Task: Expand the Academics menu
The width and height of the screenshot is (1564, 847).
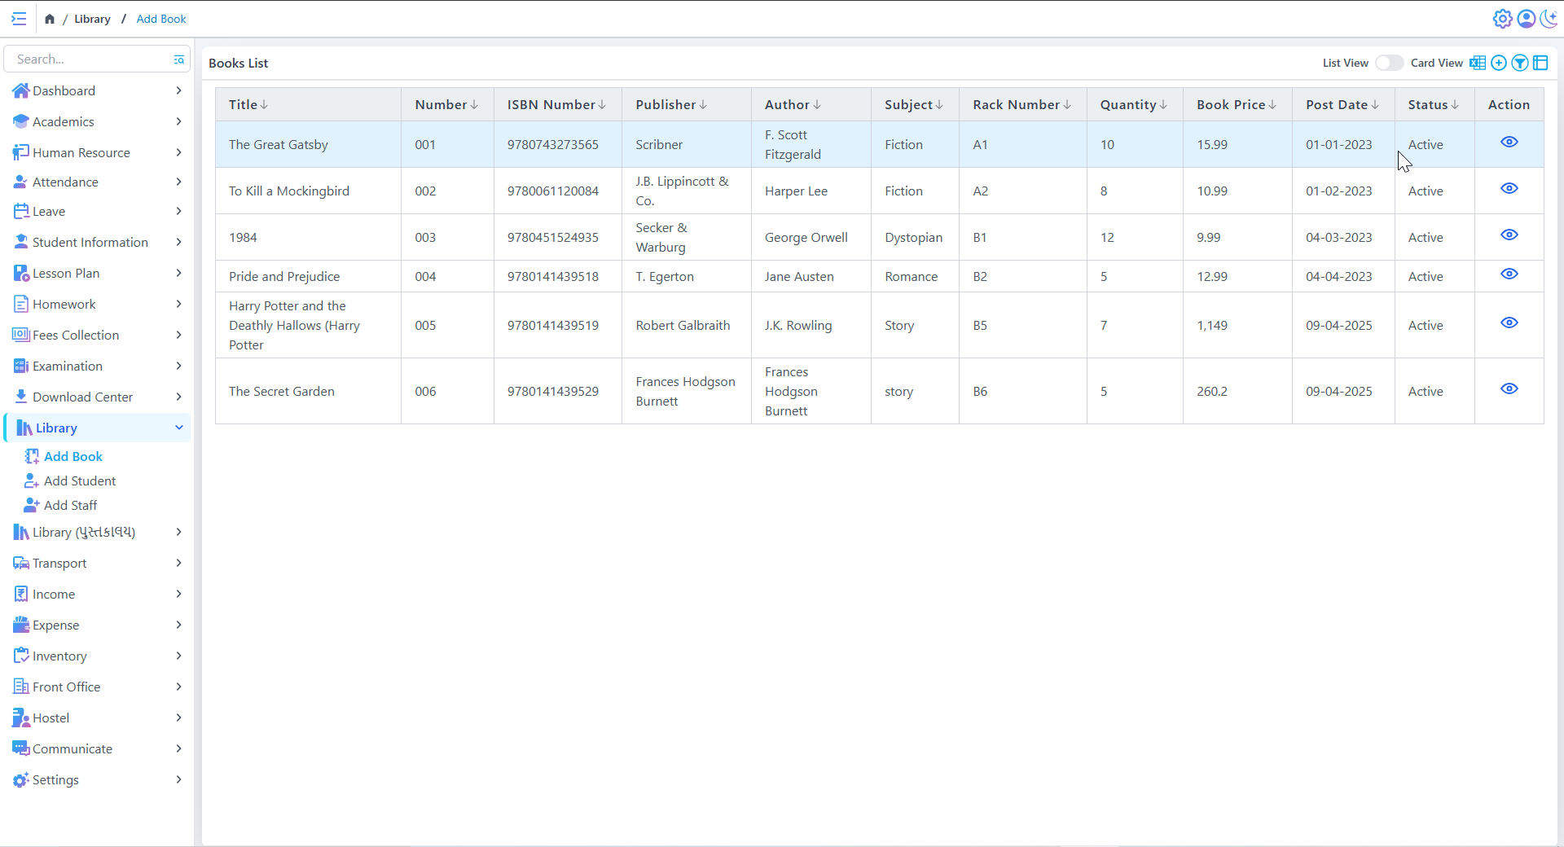Action: [x=97, y=121]
